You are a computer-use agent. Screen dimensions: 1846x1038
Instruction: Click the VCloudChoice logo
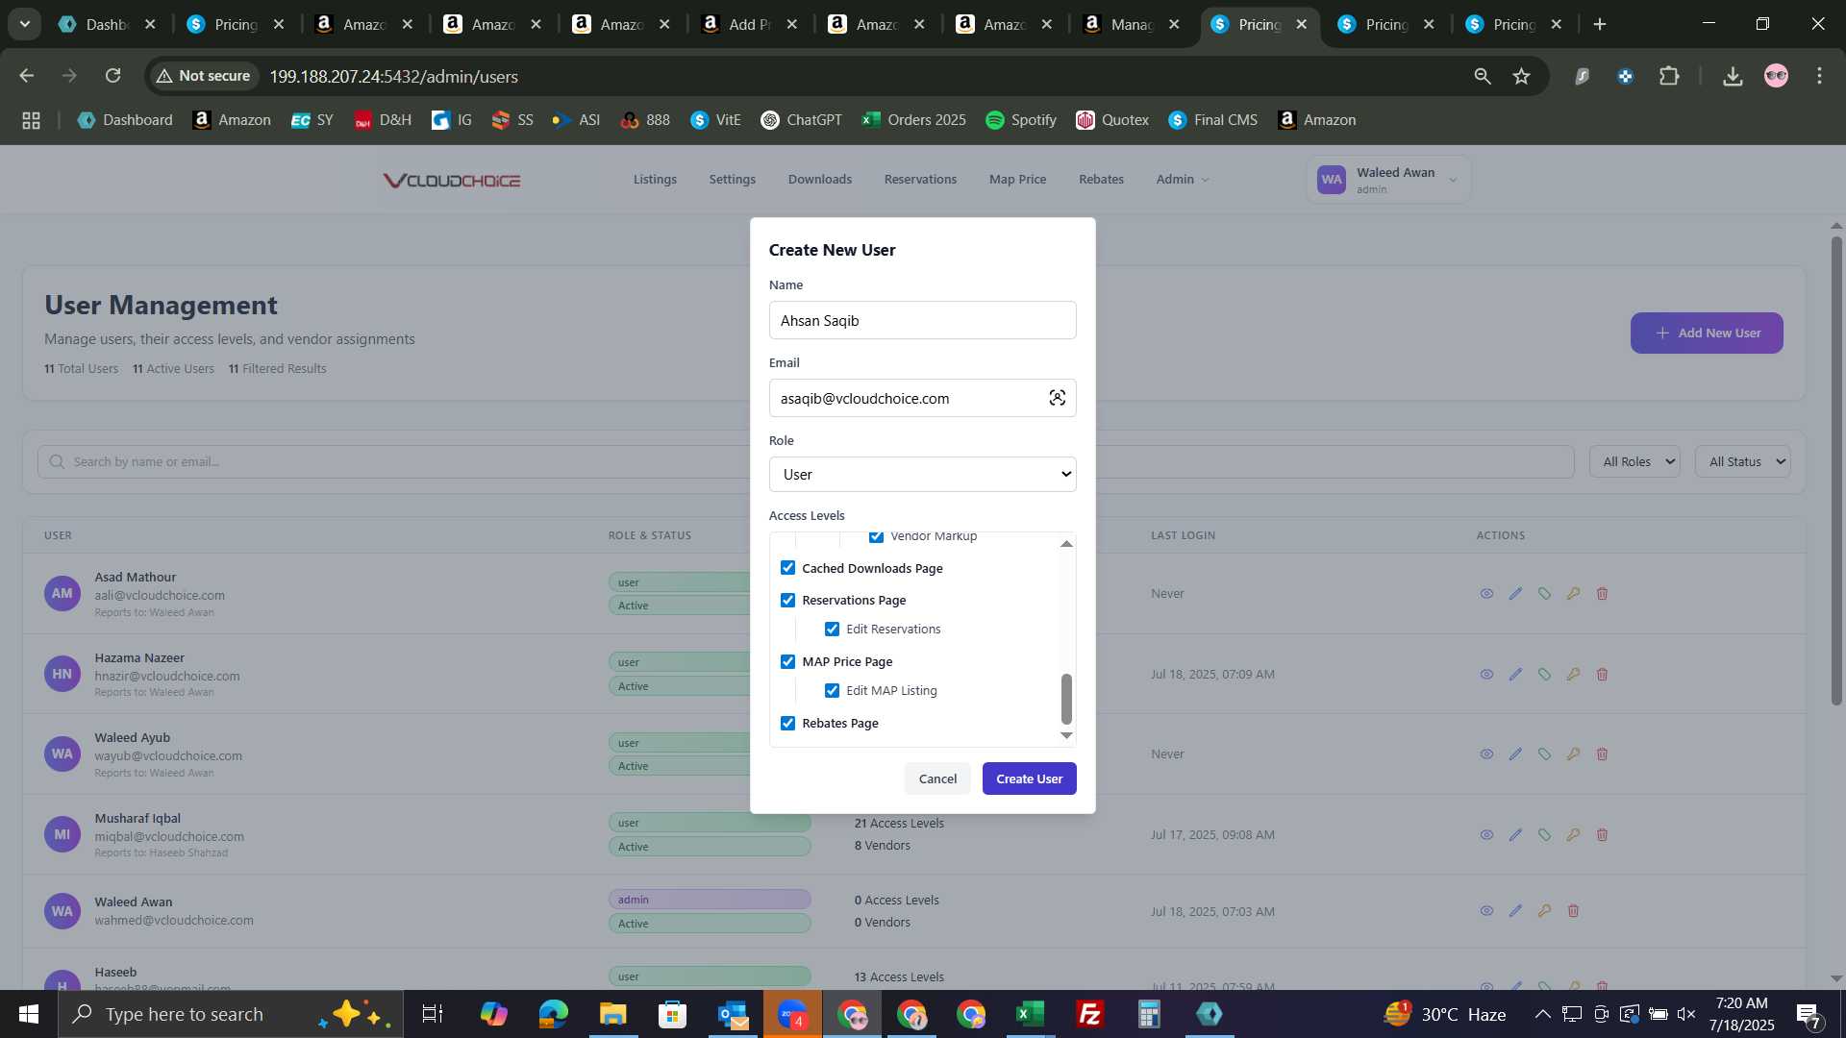click(452, 181)
